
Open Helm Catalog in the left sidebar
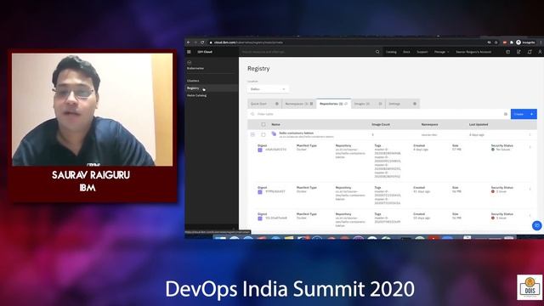tap(196, 95)
